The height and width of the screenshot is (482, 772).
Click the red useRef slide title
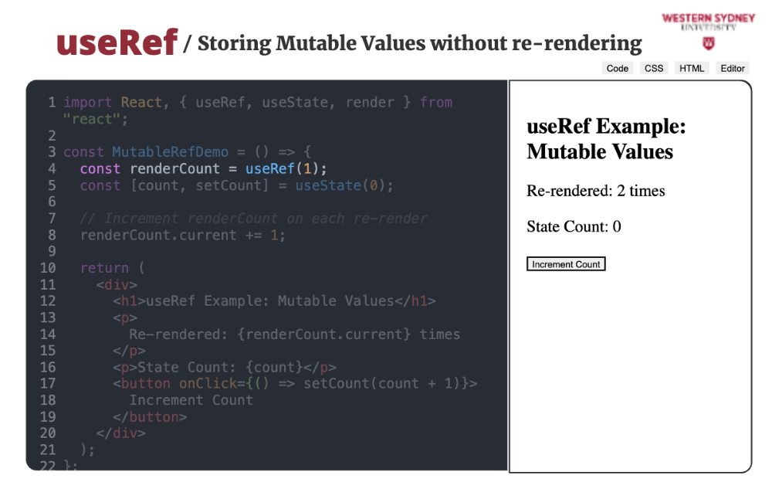pos(117,42)
